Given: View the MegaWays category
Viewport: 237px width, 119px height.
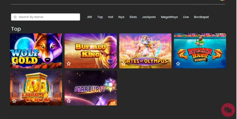Looking at the screenshot, I should click(x=169, y=17).
